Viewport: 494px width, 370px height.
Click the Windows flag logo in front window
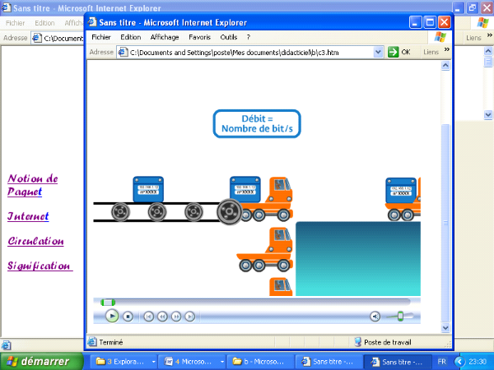point(440,37)
